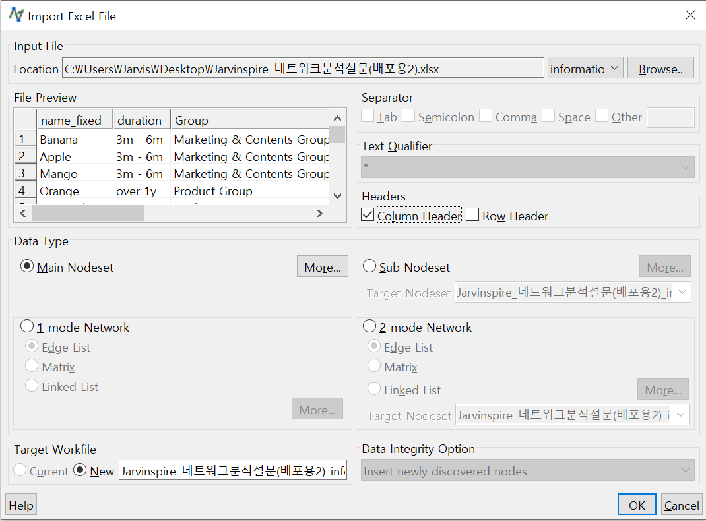Click the Mango cell in the preview
706x521 pixels.
75,173
